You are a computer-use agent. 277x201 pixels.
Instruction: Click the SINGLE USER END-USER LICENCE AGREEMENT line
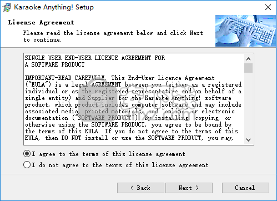tap(95, 58)
